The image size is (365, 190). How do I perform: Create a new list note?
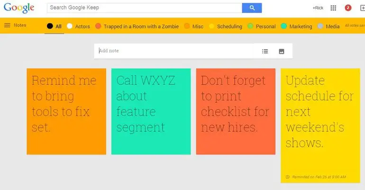click(x=265, y=51)
